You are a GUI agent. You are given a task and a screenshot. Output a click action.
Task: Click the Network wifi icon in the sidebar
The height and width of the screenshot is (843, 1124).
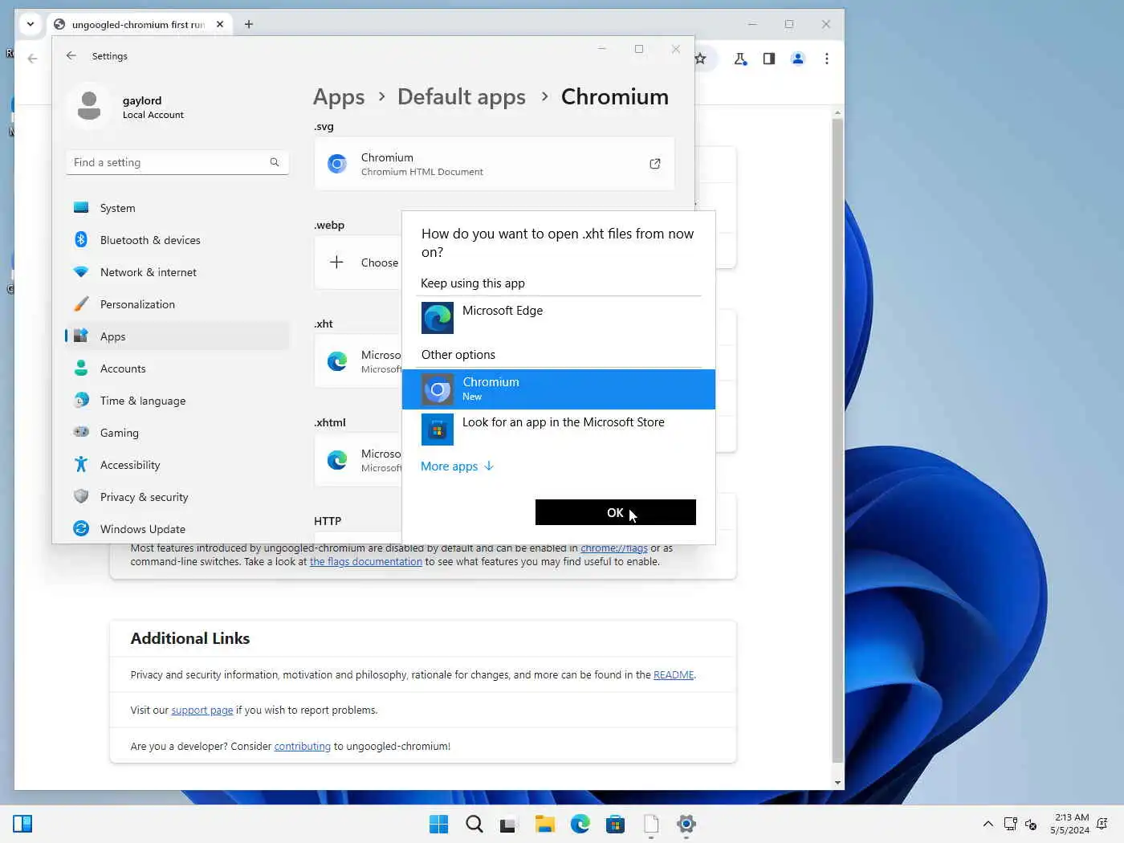click(81, 272)
